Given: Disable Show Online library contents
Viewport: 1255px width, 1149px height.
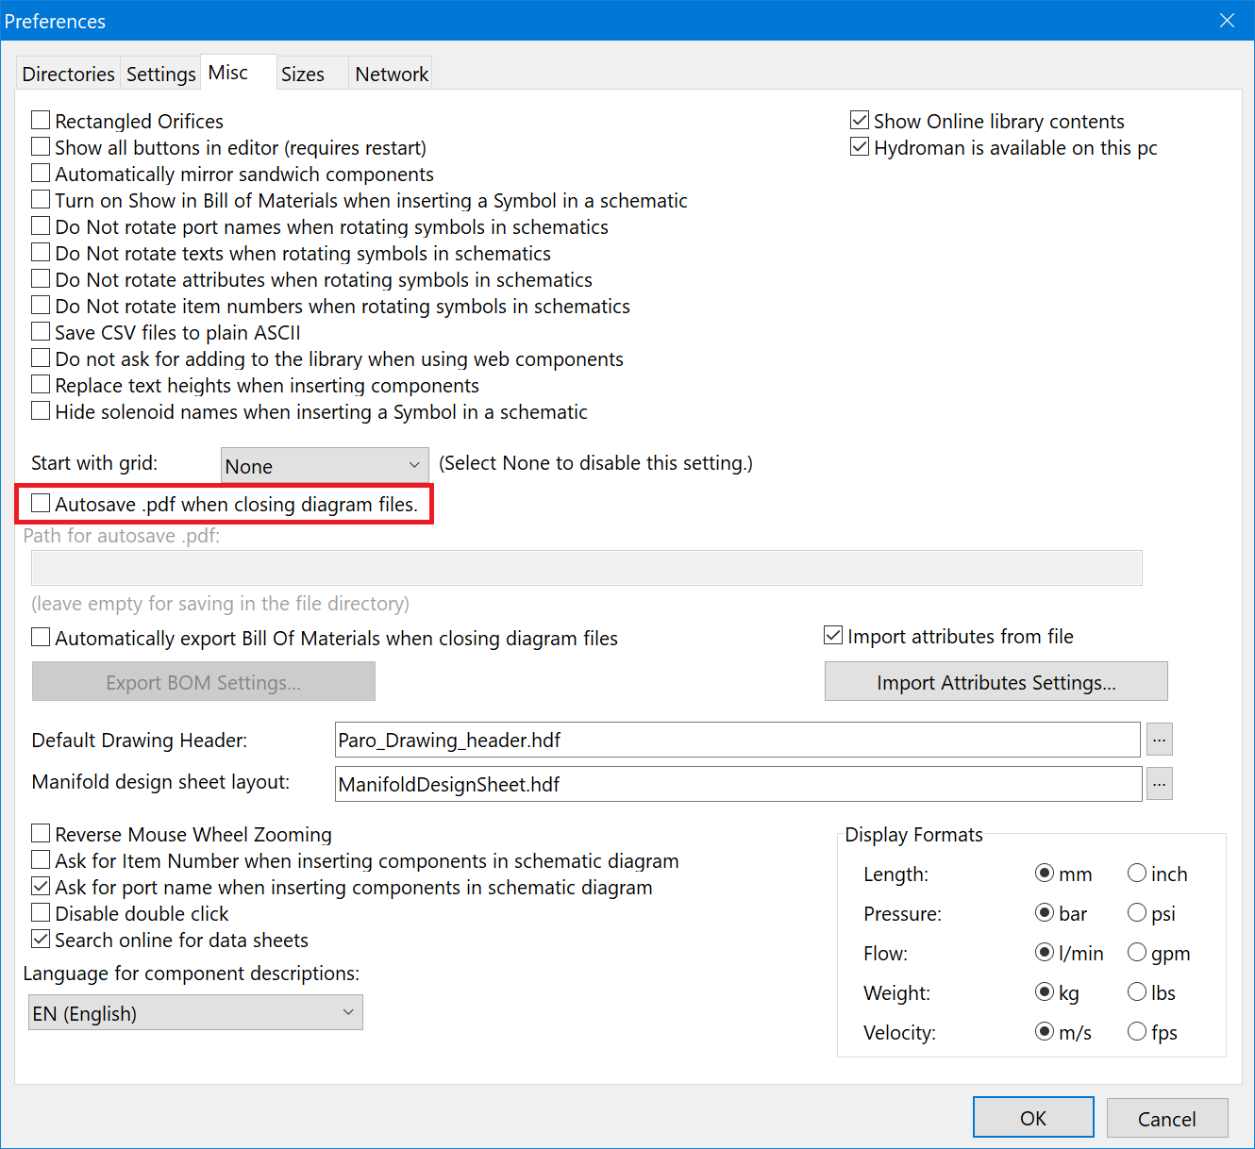Looking at the screenshot, I should pos(859,120).
